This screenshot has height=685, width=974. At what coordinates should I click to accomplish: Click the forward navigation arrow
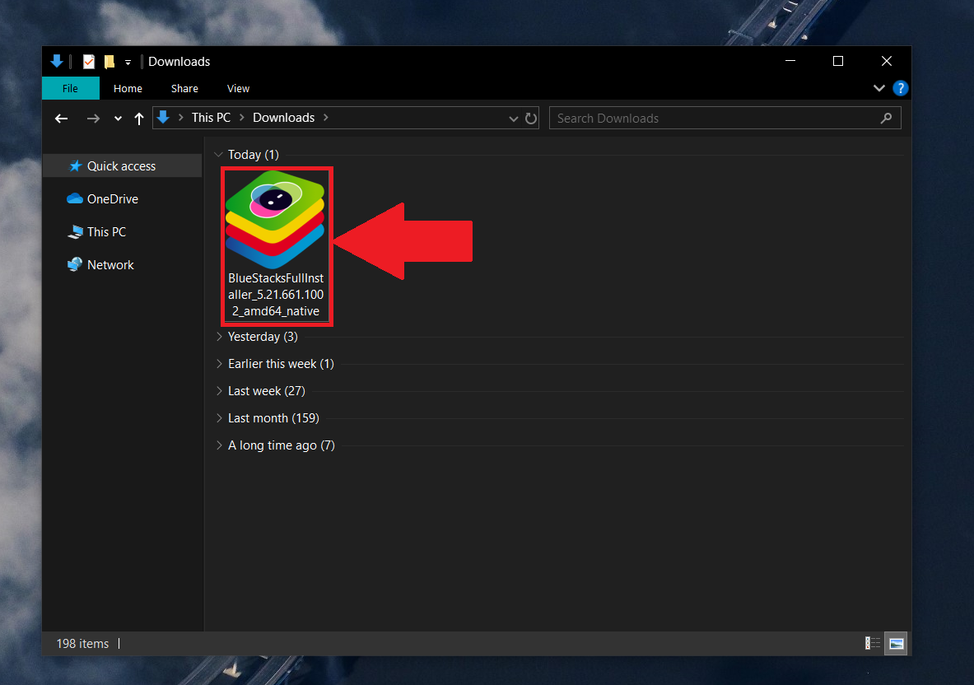[93, 118]
